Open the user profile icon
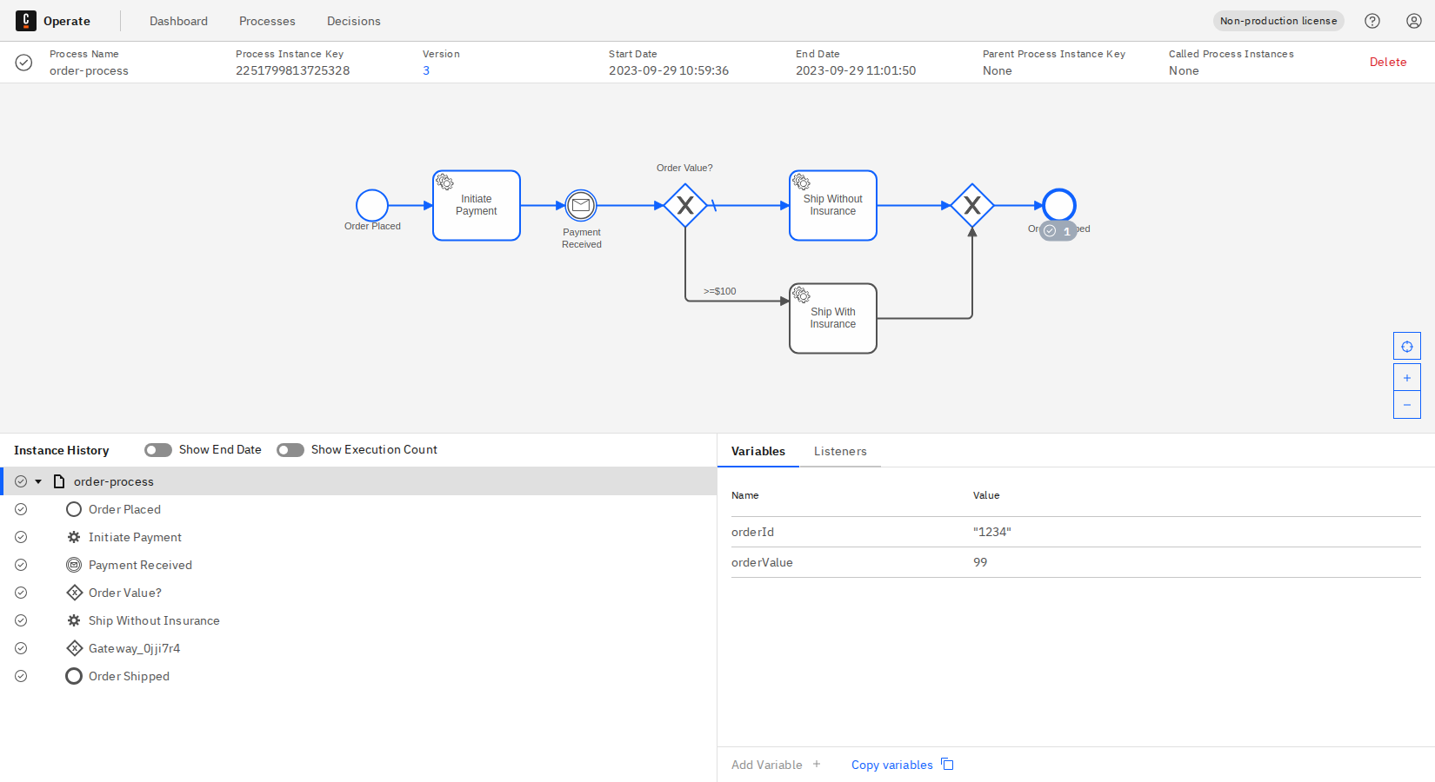 [1413, 20]
